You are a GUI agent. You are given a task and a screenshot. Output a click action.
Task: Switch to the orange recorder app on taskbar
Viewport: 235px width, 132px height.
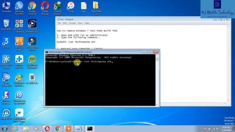(x=69, y=129)
